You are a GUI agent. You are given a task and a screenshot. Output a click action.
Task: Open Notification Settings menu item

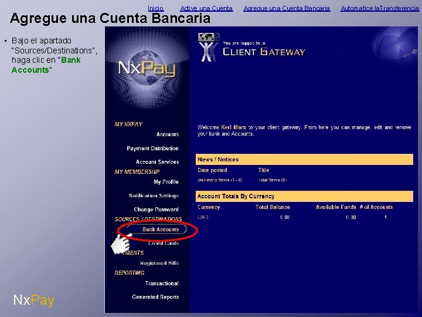click(x=154, y=195)
